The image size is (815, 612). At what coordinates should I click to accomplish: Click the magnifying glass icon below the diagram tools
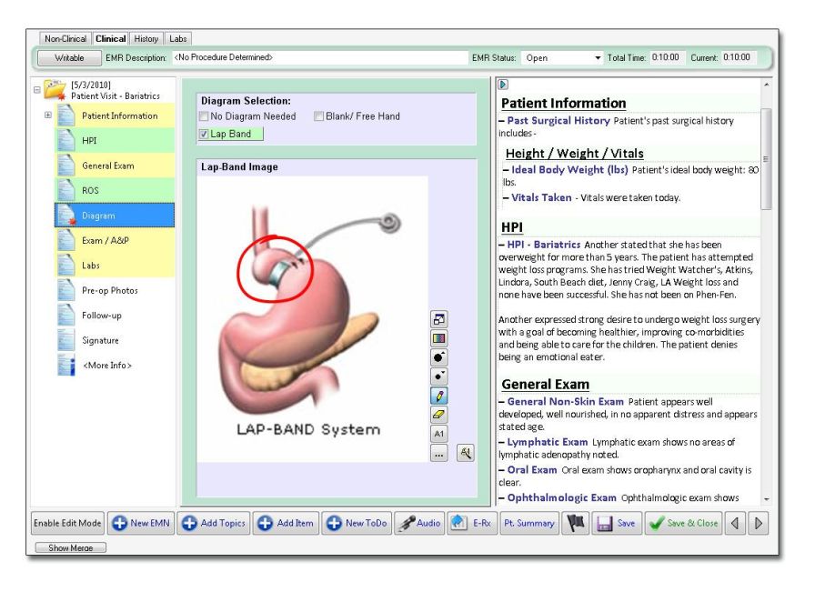tap(467, 451)
